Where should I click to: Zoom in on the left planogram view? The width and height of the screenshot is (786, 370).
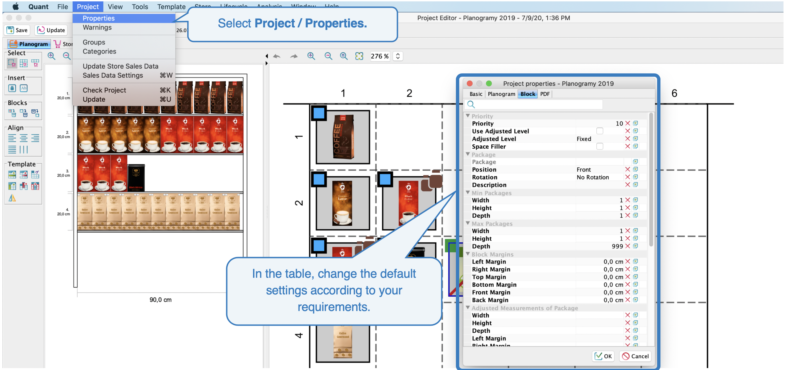[51, 56]
